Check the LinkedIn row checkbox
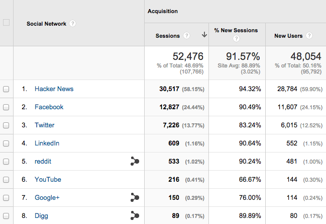Image resolution: width=326 pixels, height=224 pixels. point(6,143)
